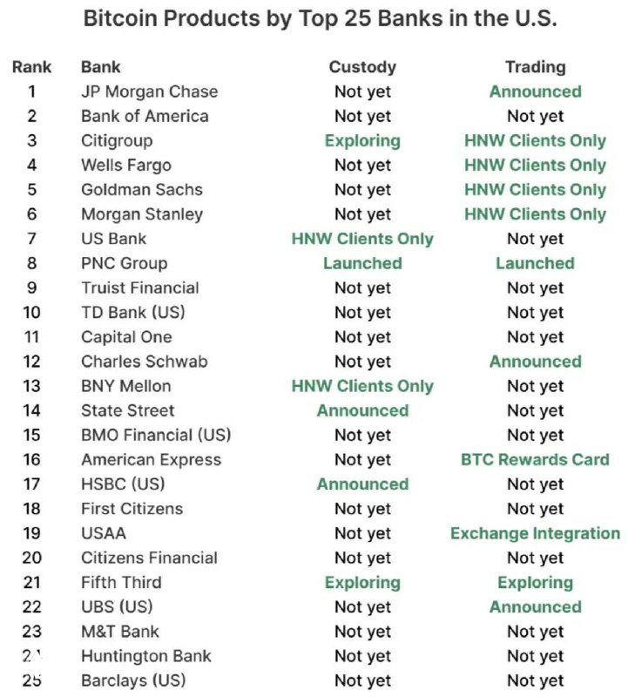Select the Goldman Sachs bank name
Viewport: 635px width, 697px height.
tap(142, 190)
